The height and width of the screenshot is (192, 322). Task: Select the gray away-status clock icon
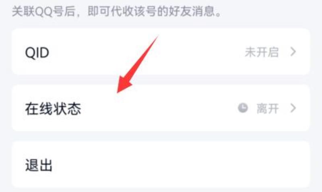[243, 108]
